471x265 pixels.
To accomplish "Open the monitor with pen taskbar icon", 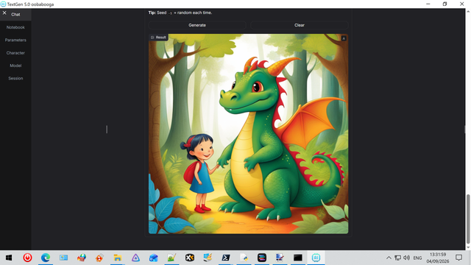I will point(280,258).
